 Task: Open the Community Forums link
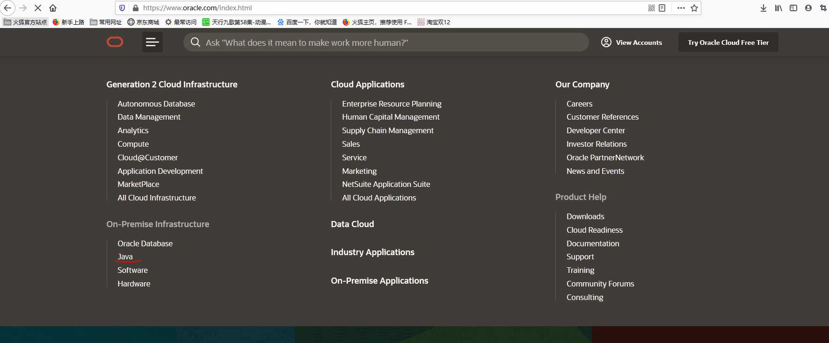[600, 284]
